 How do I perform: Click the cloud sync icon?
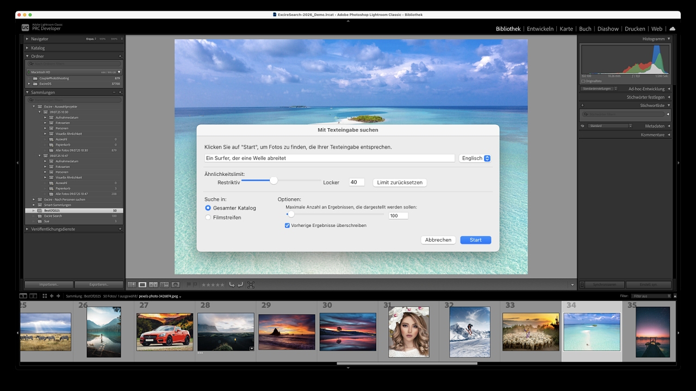click(x=673, y=29)
